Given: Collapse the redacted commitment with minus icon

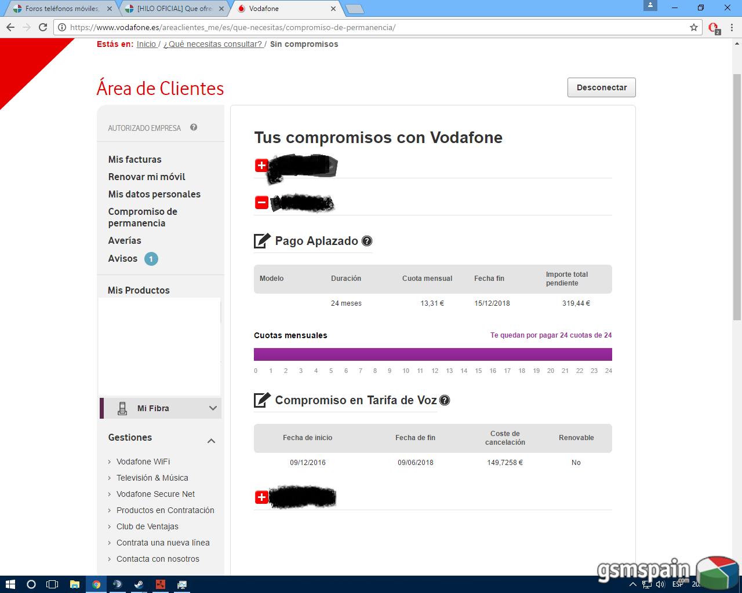Looking at the screenshot, I should (261, 203).
